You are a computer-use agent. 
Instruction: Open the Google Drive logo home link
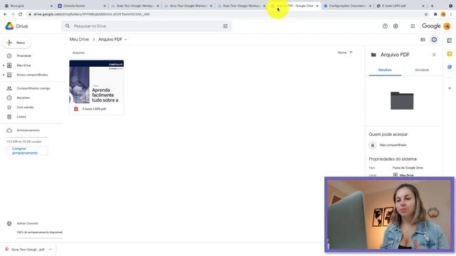pyautogui.click(x=16, y=26)
